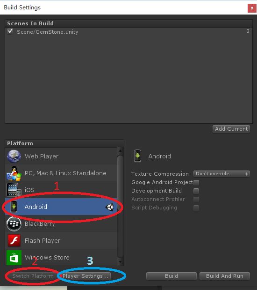Toggle the Script Debugging checkbox
This screenshot has width=257, height=290.
click(x=196, y=208)
